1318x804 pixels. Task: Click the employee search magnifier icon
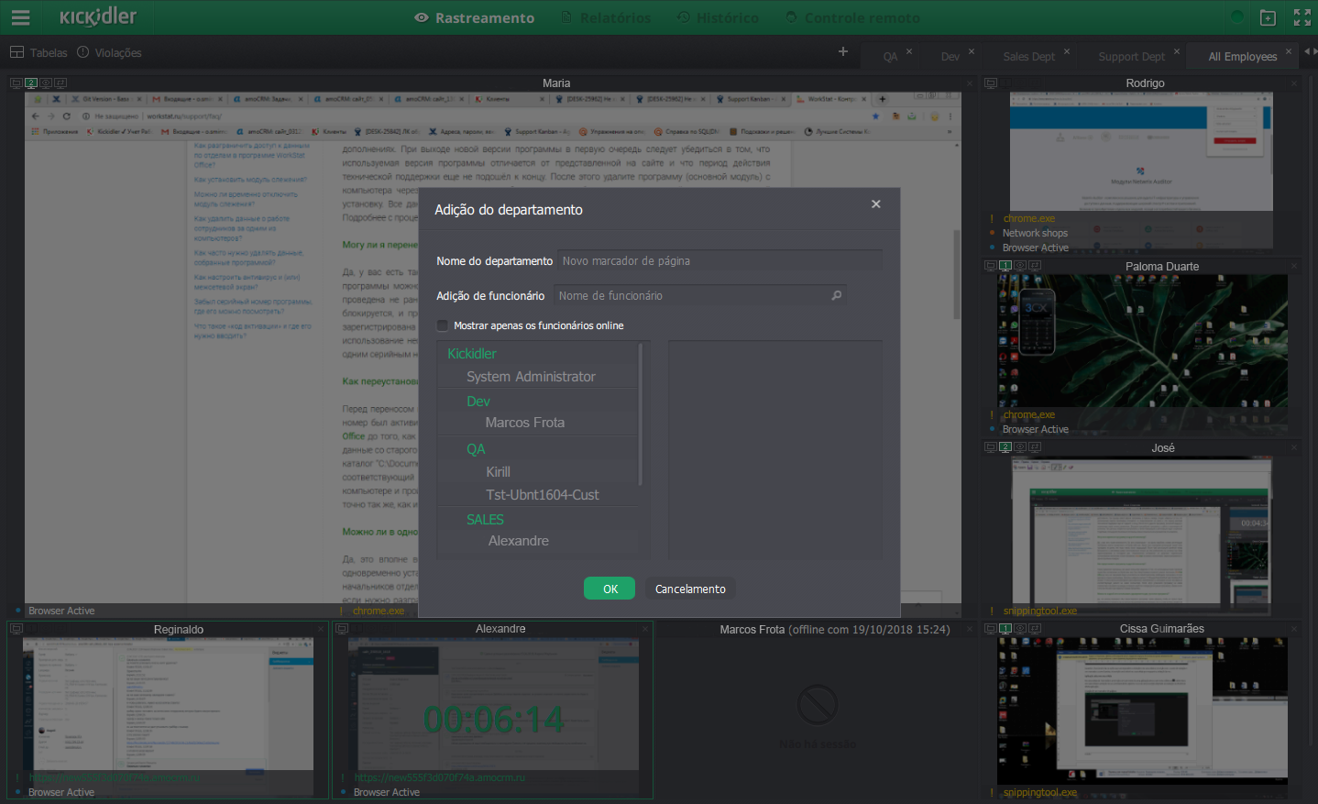click(836, 295)
